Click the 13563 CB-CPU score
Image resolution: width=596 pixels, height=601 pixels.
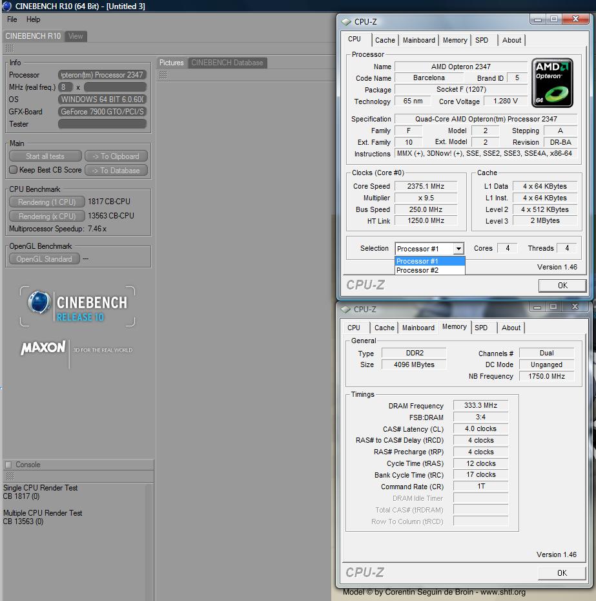coord(111,216)
